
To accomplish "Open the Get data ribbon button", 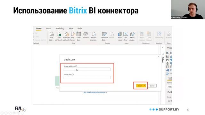I will (x=52, y=36).
